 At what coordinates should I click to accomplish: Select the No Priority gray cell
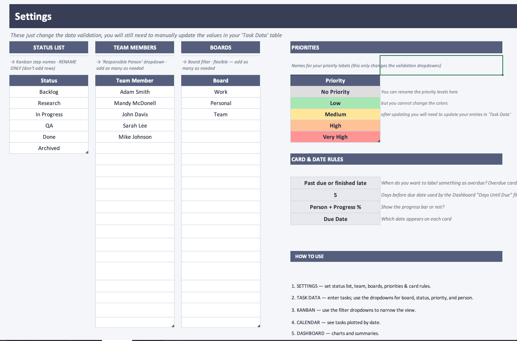(x=335, y=92)
